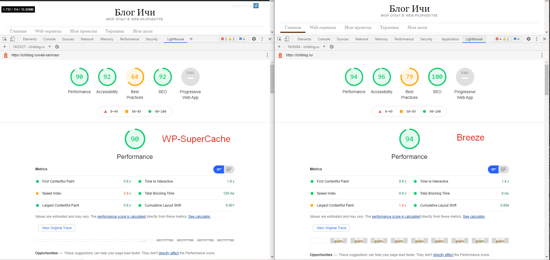Toggle device toolbar icon in right DevTools
Screen dimensions: 550x260
pyautogui.click(x=287, y=39)
